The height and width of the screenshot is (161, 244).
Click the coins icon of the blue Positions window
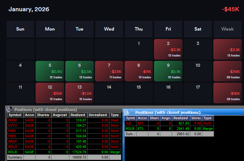pos(126,112)
